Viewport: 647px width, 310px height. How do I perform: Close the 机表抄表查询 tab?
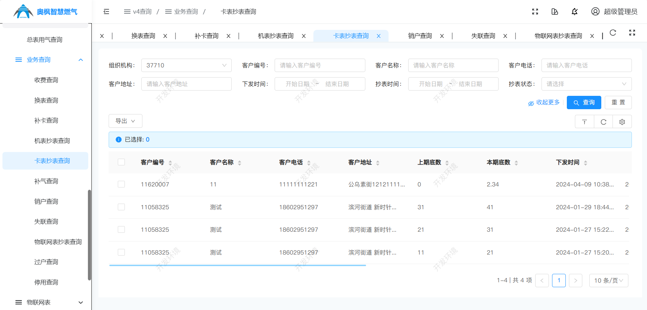click(304, 36)
